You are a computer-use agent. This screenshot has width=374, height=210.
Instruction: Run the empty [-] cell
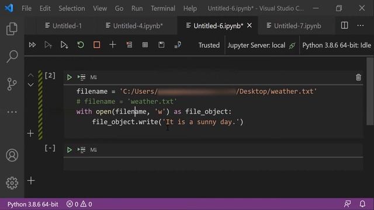point(70,150)
